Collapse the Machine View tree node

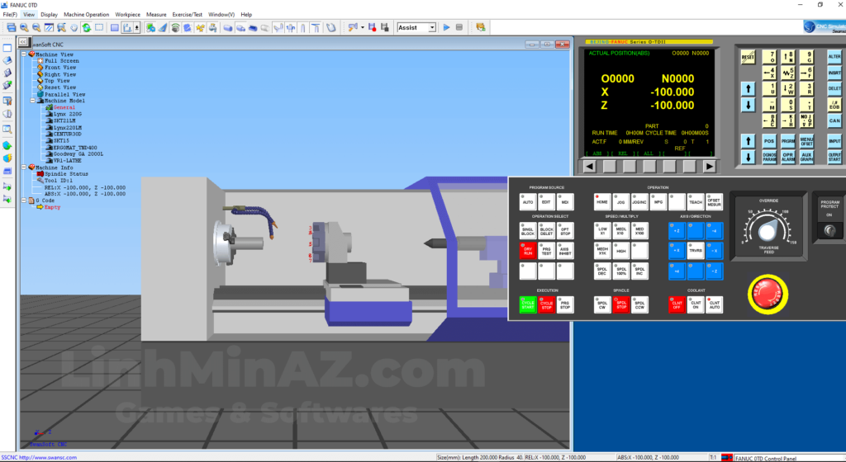tap(24, 54)
